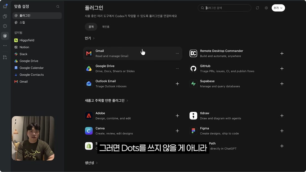Open the settings gear icon
The width and height of the screenshot is (306, 172).
pyautogui.click(x=266, y=8)
